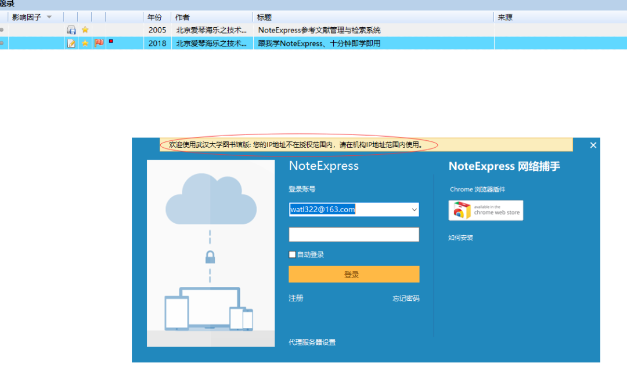The image size is (627, 368).
Task: Select the red square label on the 2018 record
Action: coord(110,43)
